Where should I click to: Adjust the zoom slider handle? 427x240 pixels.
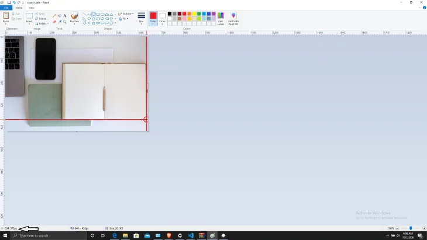pos(411,228)
